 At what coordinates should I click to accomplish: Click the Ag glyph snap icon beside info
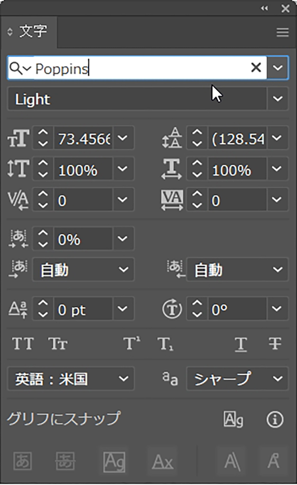[x=233, y=420]
